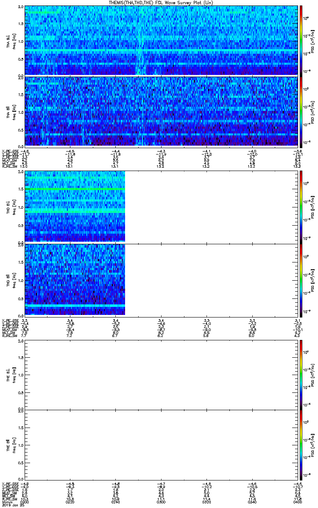318x508 pixels.
Task: Click the 'THE B∥ freq [Hz]' axis label
Action: pyautogui.click(x=10, y=445)
